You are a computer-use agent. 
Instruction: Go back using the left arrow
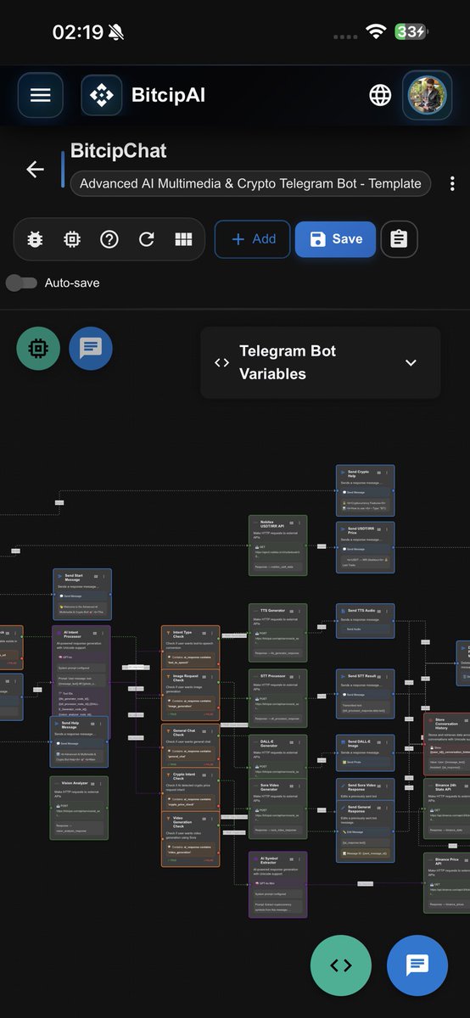[x=35, y=170]
